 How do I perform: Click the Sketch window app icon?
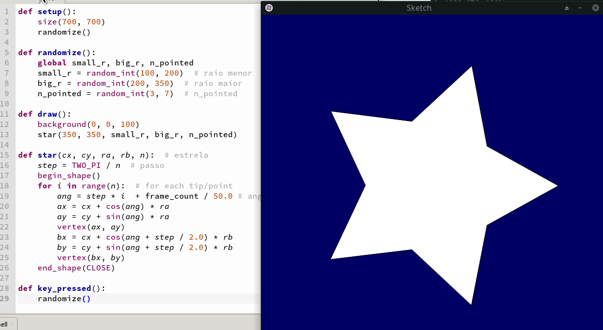(269, 8)
